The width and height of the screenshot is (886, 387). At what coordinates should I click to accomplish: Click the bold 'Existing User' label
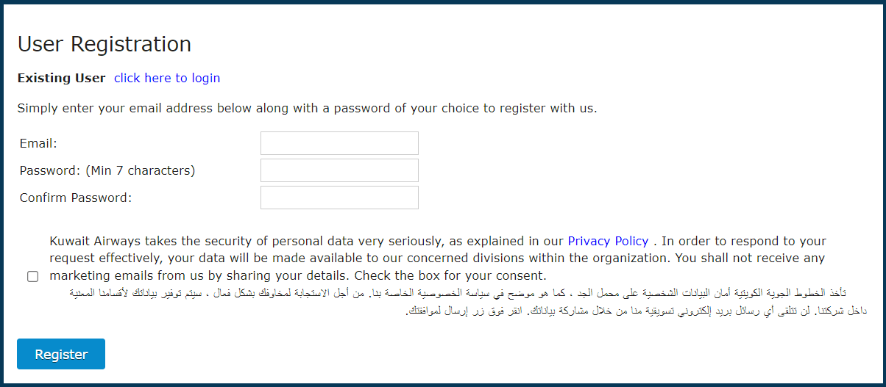coord(61,78)
